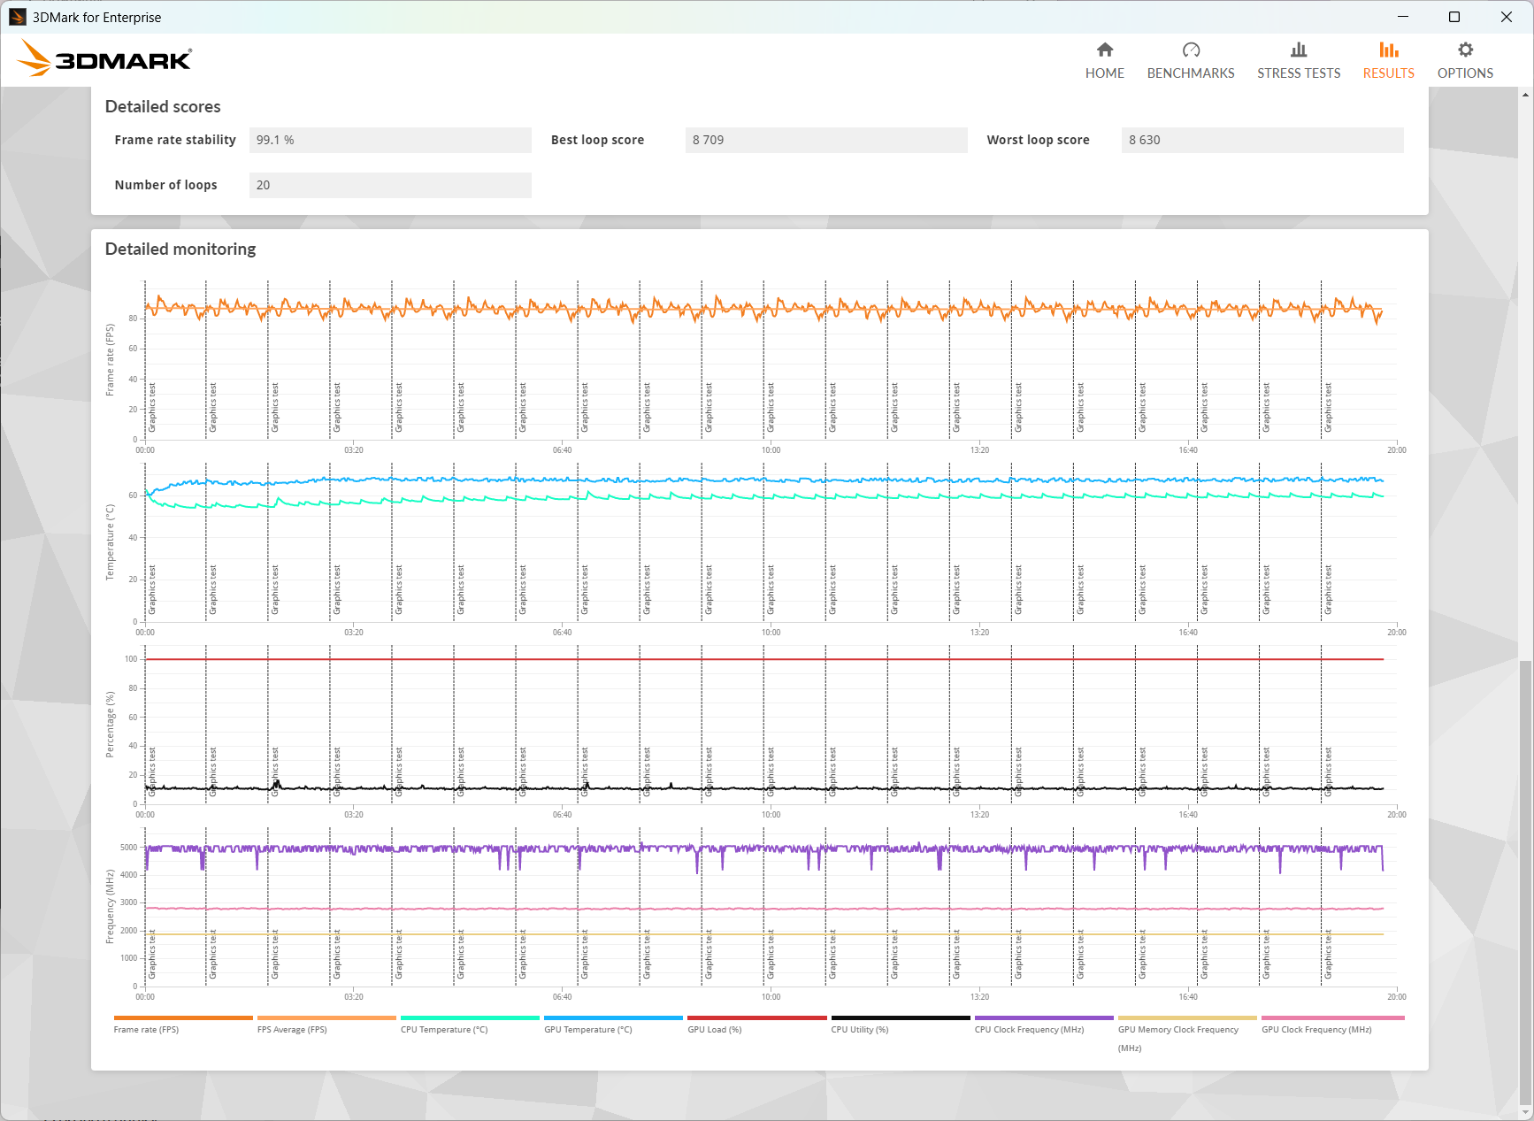Toggle CPU Utility (%) legend entry

(x=859, y=1029)
